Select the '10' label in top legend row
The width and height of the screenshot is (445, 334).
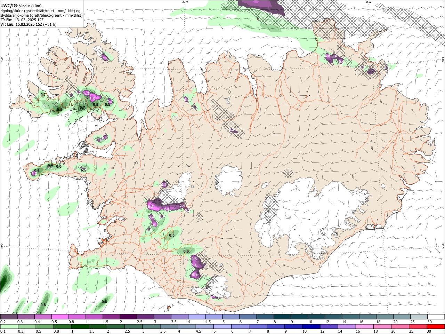(310, 322)
